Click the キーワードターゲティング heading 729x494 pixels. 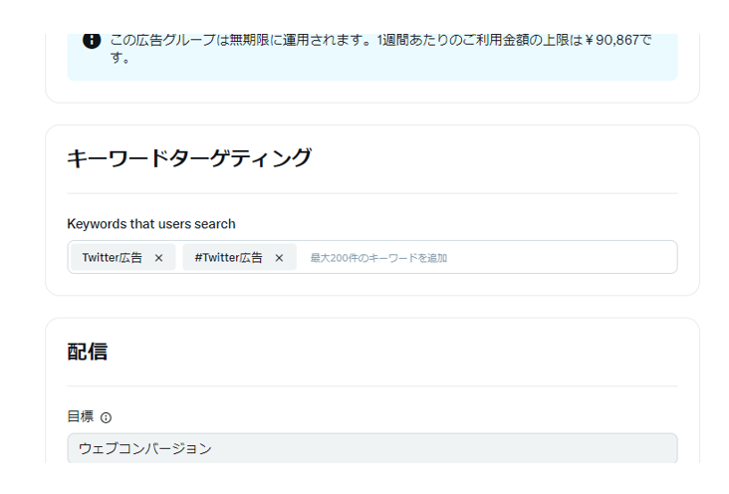pos(189,158)
